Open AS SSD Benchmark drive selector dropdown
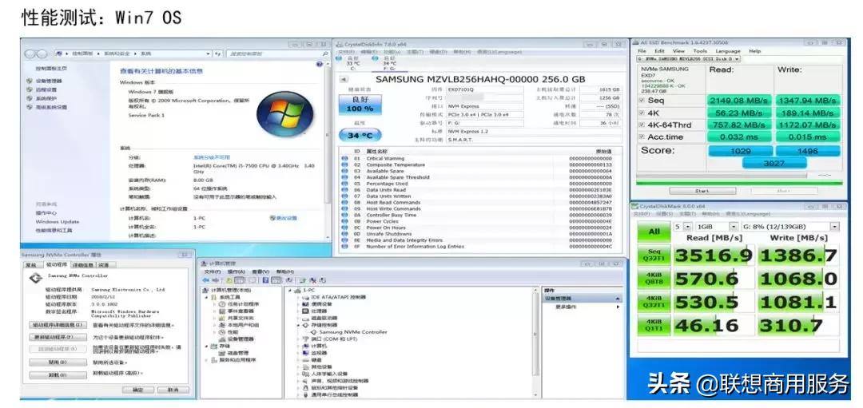Screen dimensions: 863x408 [x=688, y=58]
